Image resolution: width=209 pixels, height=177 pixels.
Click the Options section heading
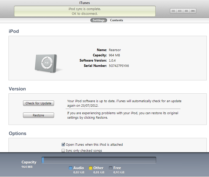pyautogui.click(x=18, y=133)
